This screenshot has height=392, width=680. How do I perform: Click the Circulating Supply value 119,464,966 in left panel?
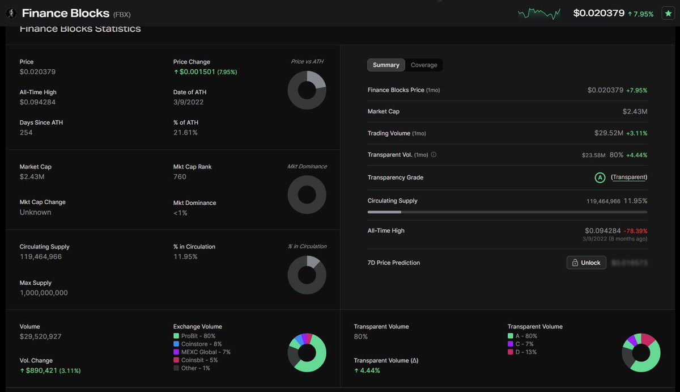[x=41, y=256]
